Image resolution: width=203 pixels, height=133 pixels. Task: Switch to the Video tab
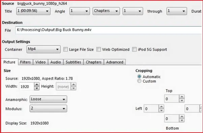pyautogui.click(x=40, y=62)
